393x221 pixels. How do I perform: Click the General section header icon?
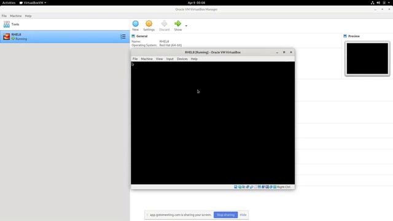(x=133, y=36)
